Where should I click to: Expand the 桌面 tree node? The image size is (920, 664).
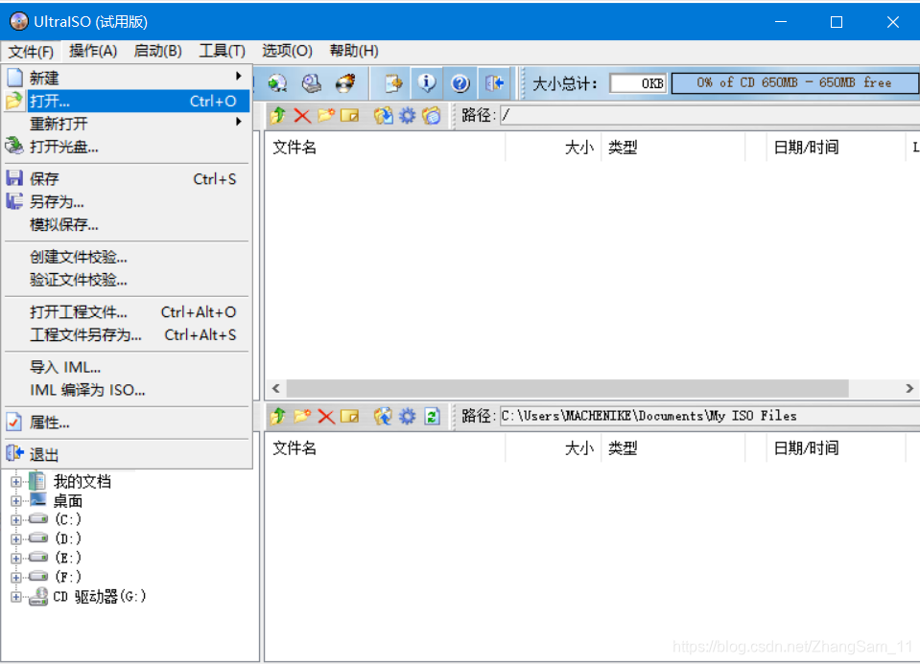pyautogui.click(x=16, y=501)
